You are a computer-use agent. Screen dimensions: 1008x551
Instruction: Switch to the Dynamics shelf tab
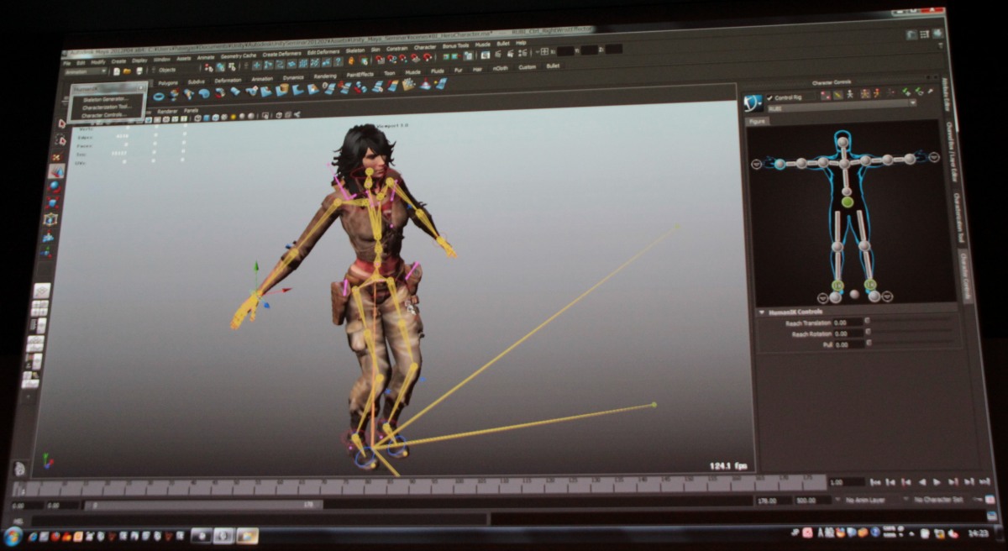coord(293,77)
